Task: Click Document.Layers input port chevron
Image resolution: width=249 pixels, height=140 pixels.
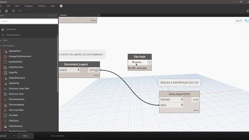Action: [78, 70]
